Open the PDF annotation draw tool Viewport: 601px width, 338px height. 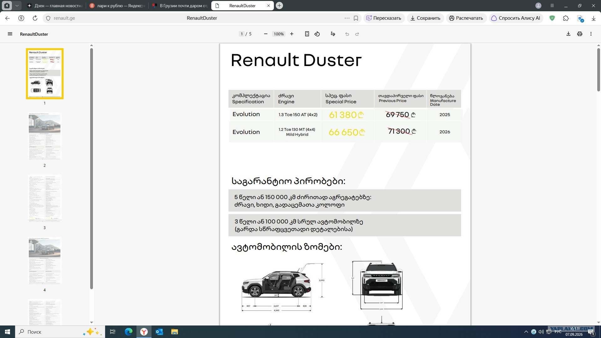(x=333, y=34)
